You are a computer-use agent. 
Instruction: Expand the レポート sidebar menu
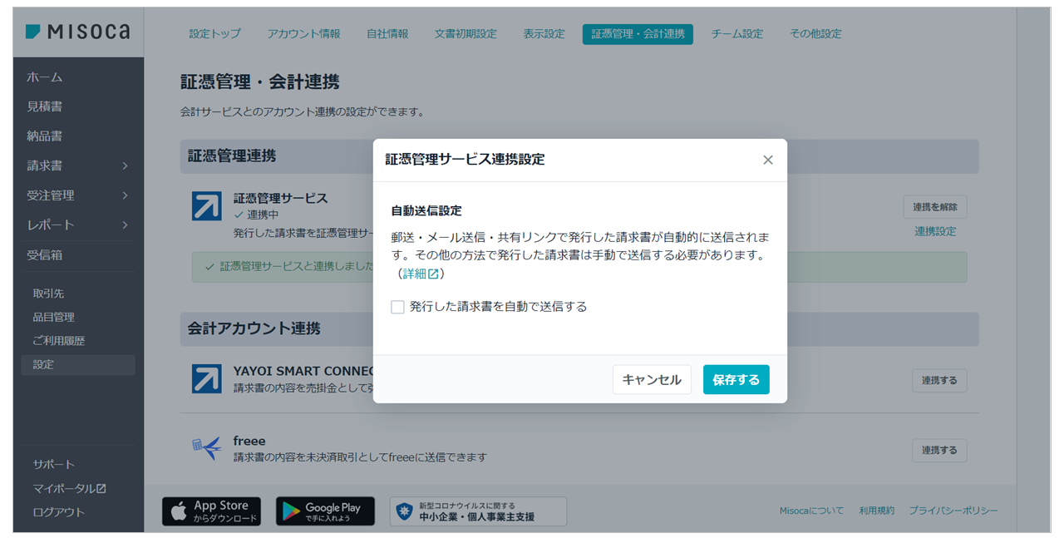coord(77,225)
